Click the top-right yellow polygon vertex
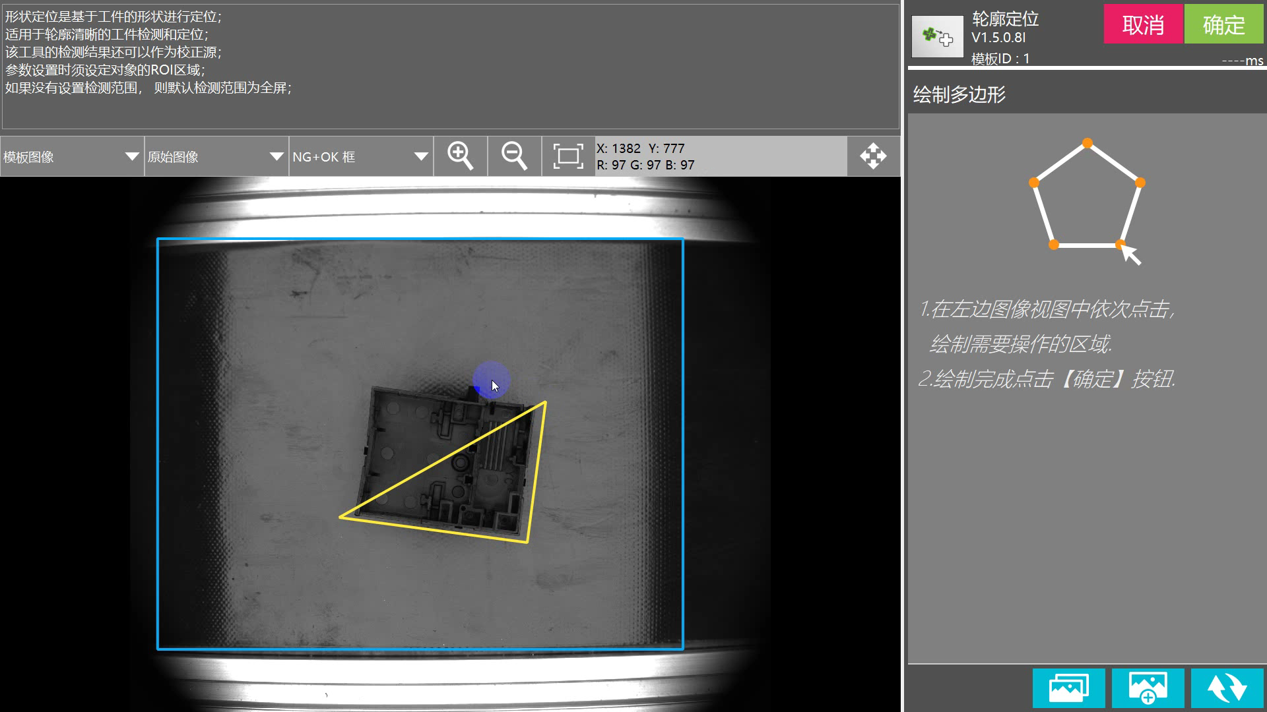This screenshot has width=1267, height=712. click(x=545, y=402)
